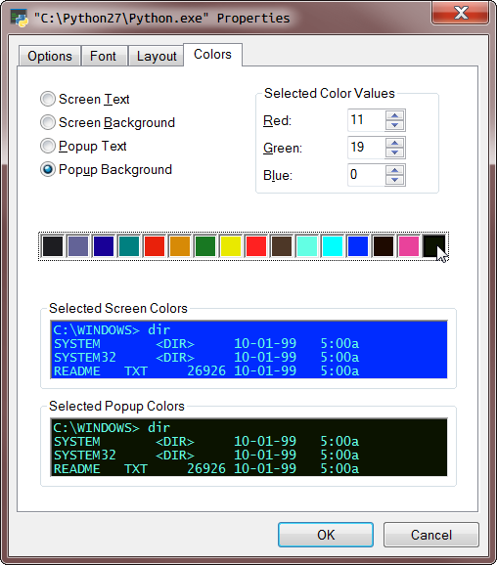Click the Cancel button

point(431,535)
